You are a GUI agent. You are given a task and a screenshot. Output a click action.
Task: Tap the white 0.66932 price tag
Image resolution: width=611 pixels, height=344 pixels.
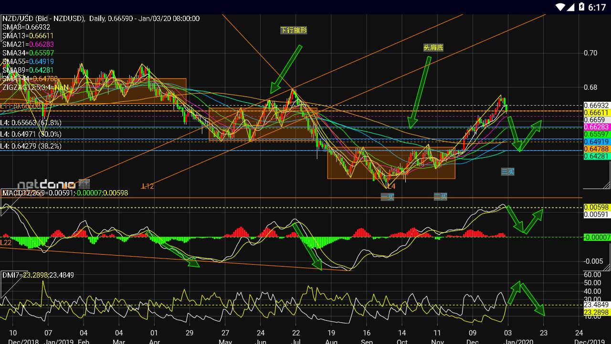(x=597, y=105)
